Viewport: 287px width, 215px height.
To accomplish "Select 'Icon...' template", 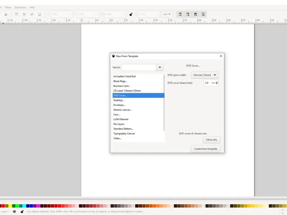I will [x=138, y=114].
